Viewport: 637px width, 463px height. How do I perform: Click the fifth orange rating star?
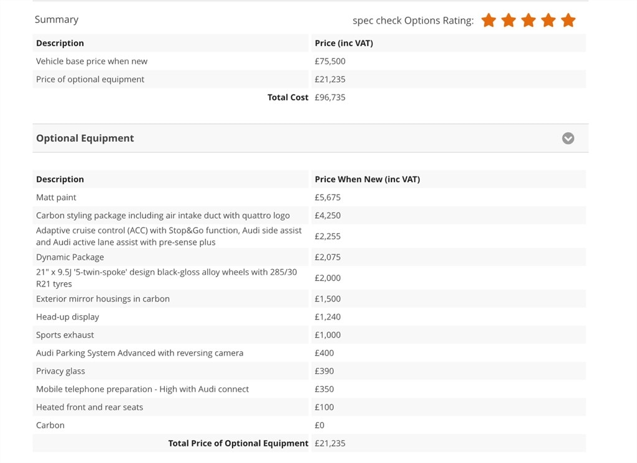tap(568, 20)
